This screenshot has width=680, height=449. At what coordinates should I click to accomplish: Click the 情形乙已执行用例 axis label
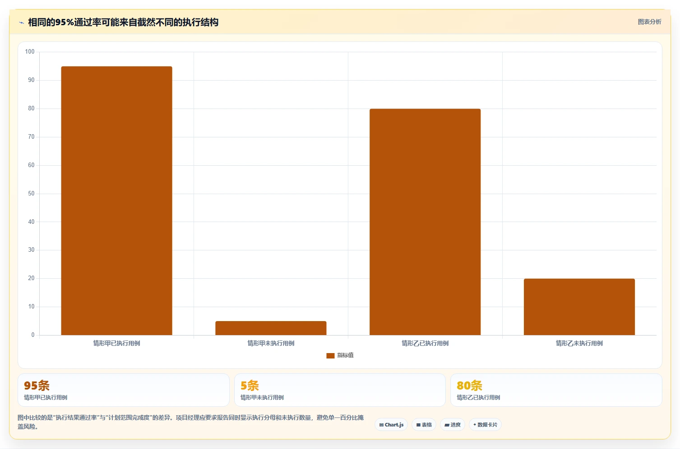(x=425, y=343)
